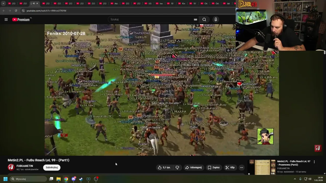326x183 pixels.
Task: Open the Xbox app taskbar icon
Action: [88, 179]
